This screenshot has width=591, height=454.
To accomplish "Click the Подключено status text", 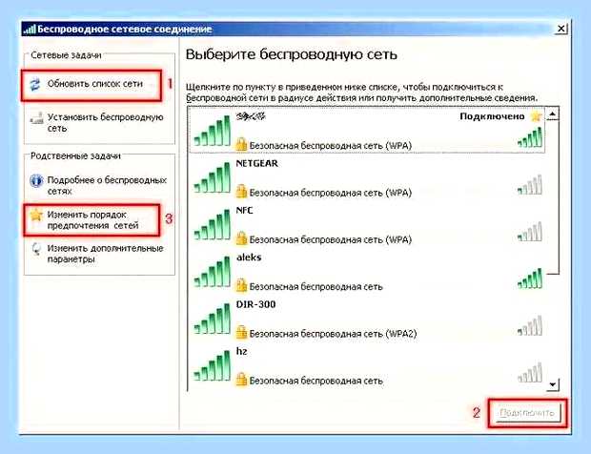I will [x=492, y=116].
